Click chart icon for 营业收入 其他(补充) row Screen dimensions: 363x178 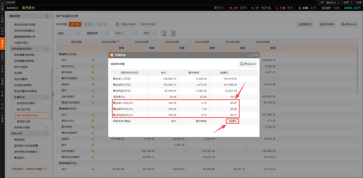(93, 66)
